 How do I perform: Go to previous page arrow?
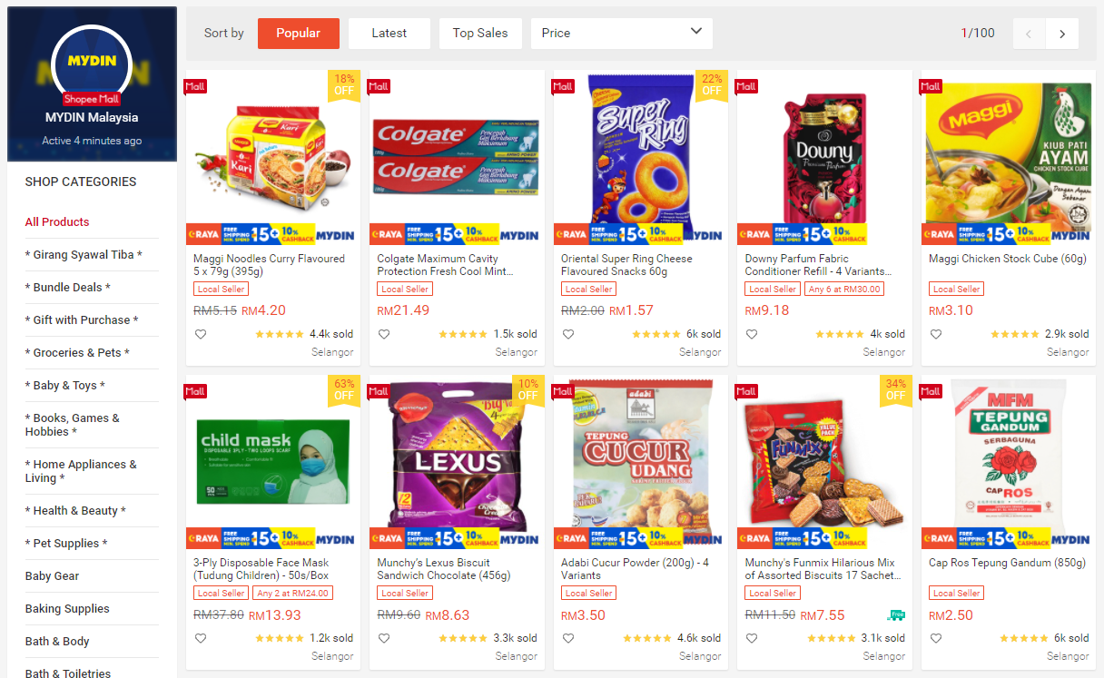click(1029, 34)
